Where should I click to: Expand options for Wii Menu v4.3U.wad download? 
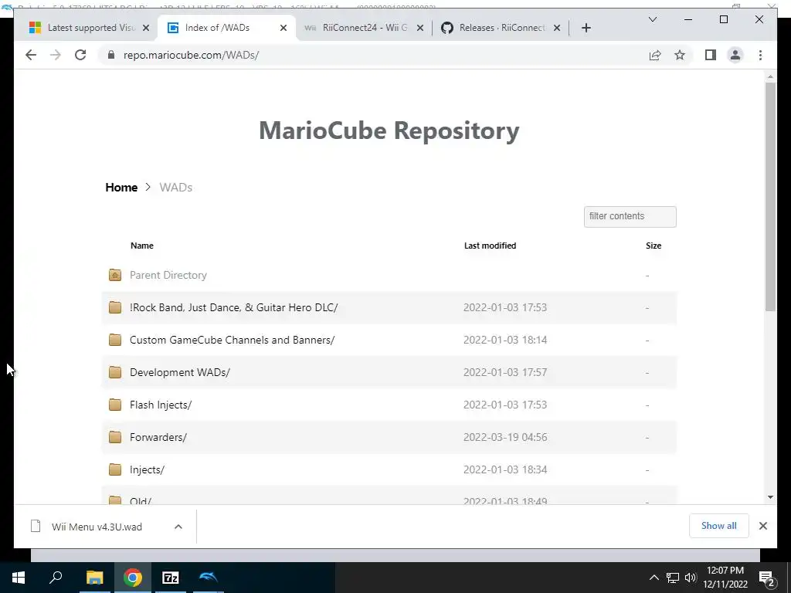[178, 527]
